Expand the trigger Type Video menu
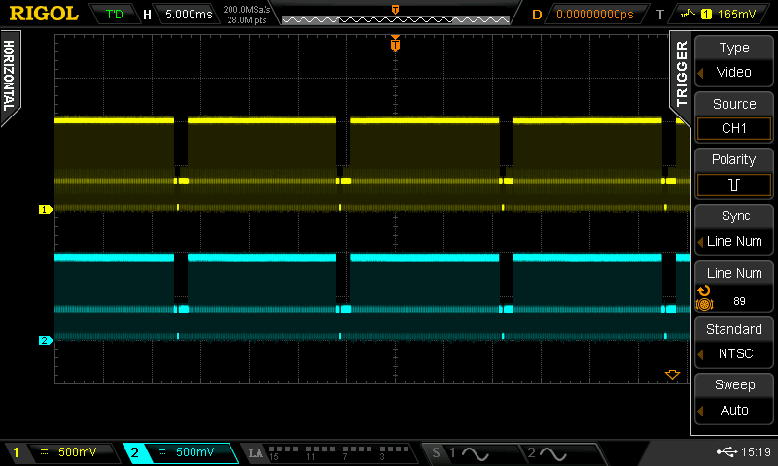Viewport: 778px width, 466px height. [734, 61]
